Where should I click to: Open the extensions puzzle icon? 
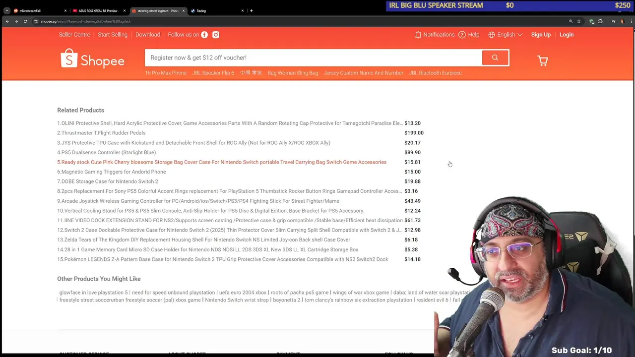[x=600, y=21]
